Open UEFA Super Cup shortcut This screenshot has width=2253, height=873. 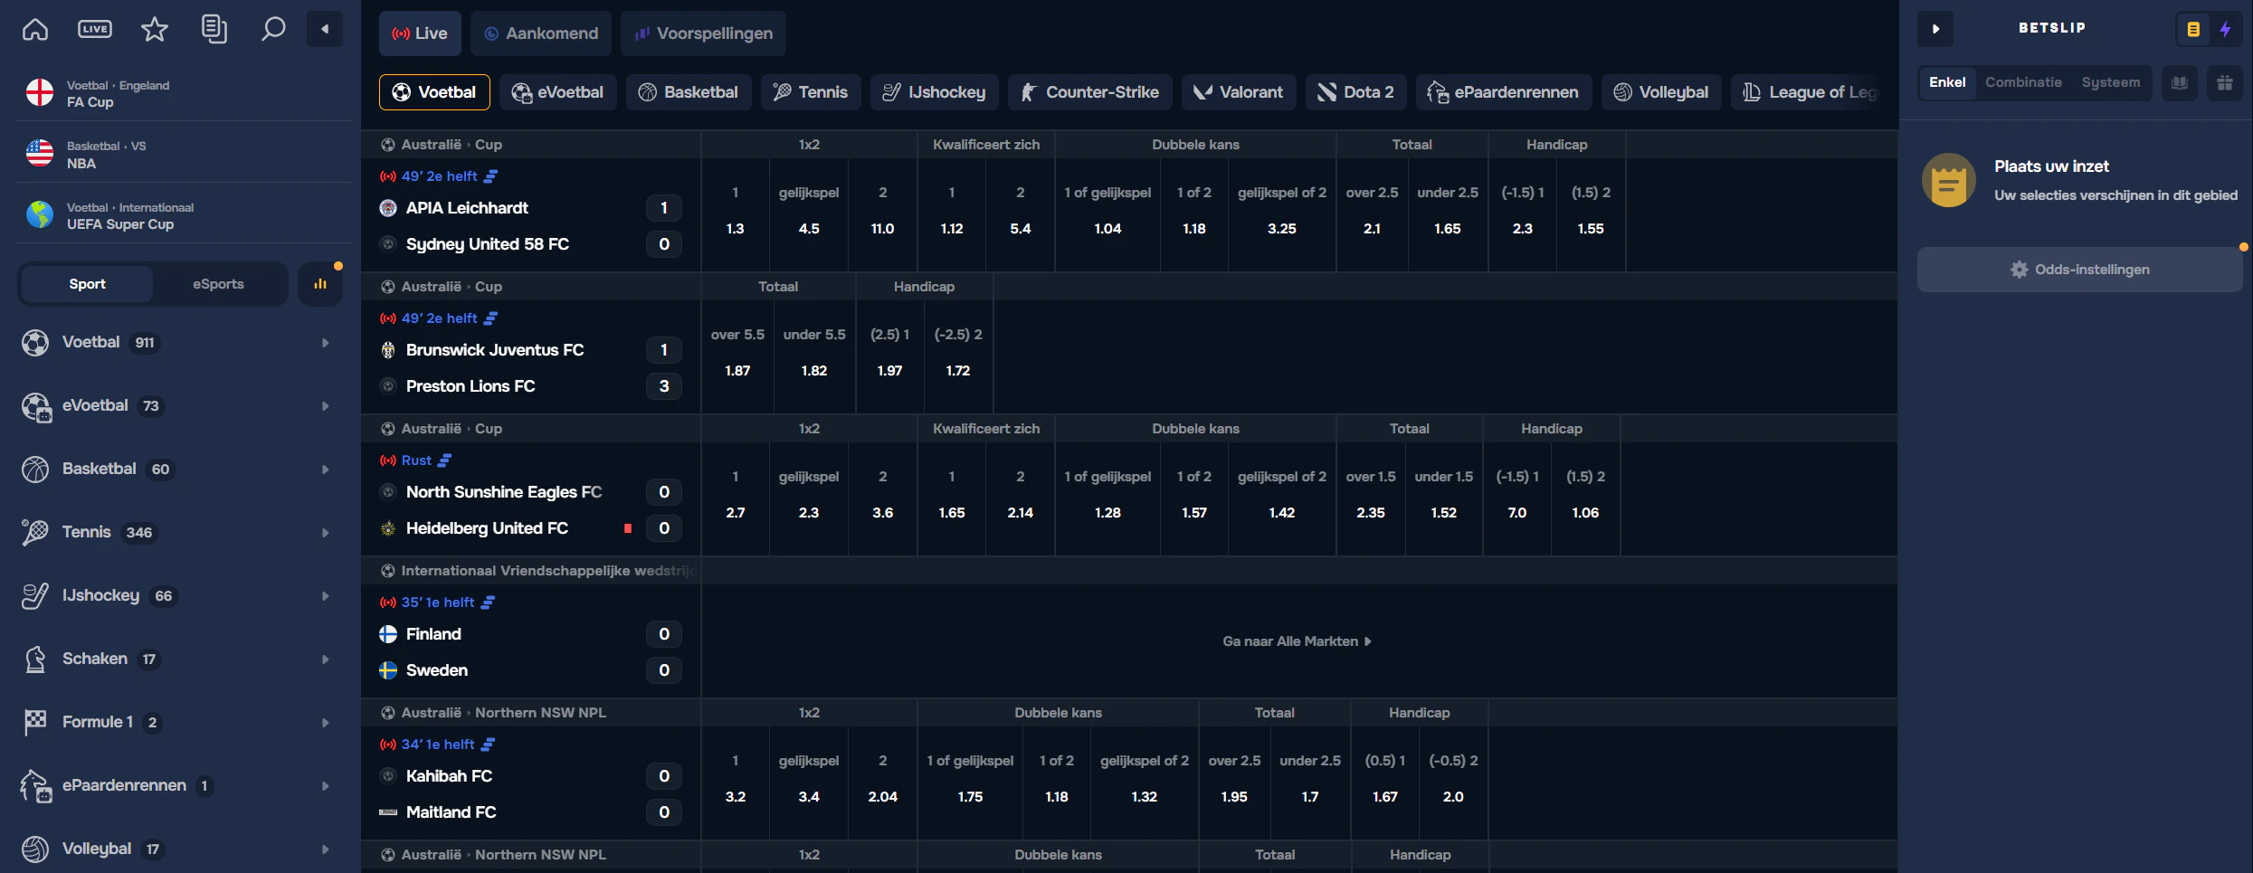click(185, 215)
